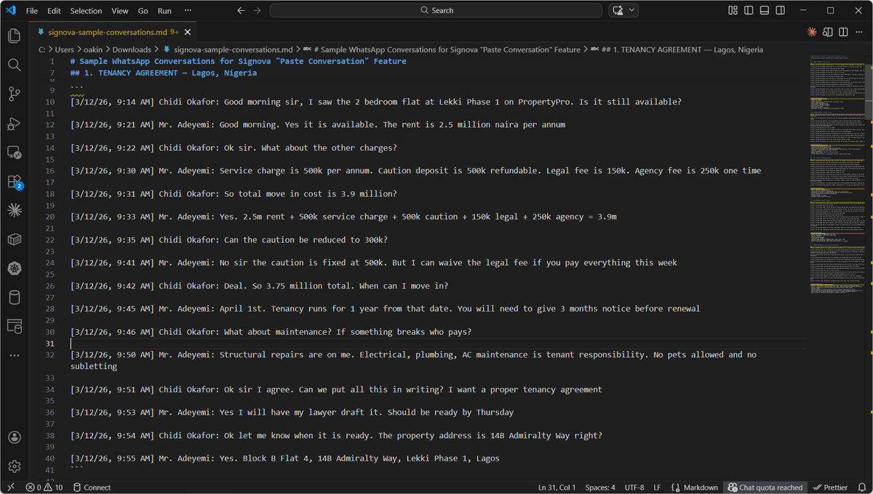Open the Edit menu
The width and height of the screenshot is (873, 494).
pos(54,10)
